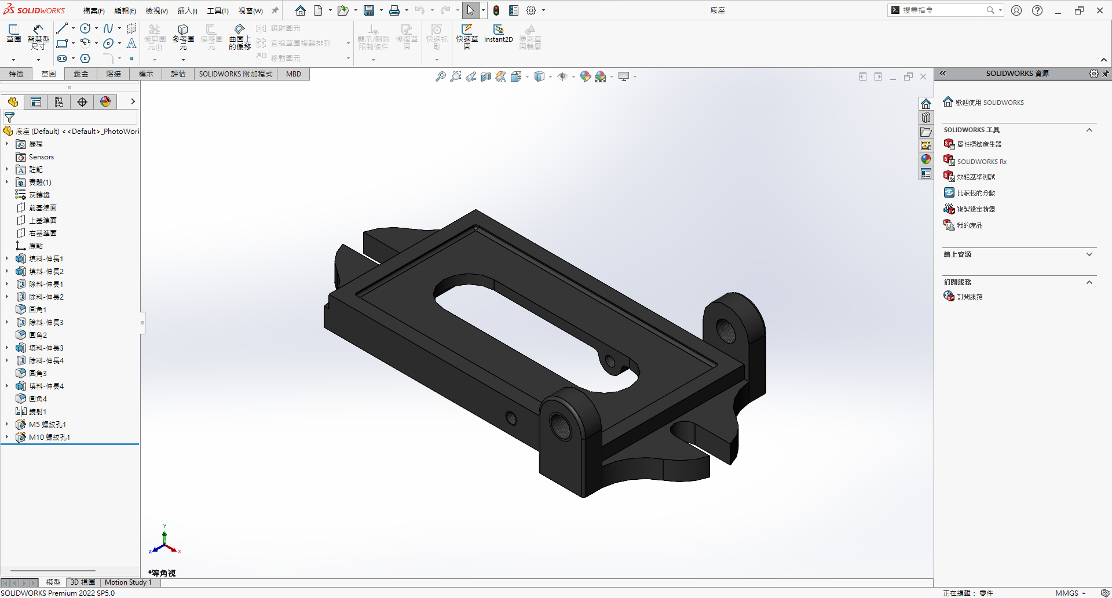Viewport: 1112px width, 598px height.
Task: Expand the 填料-伸長1 feature node
Action: 7,258
